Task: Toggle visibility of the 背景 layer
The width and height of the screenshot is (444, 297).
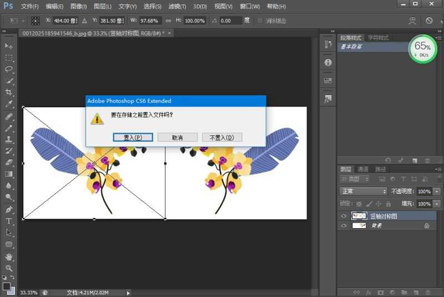Action: tap(344, 225)
